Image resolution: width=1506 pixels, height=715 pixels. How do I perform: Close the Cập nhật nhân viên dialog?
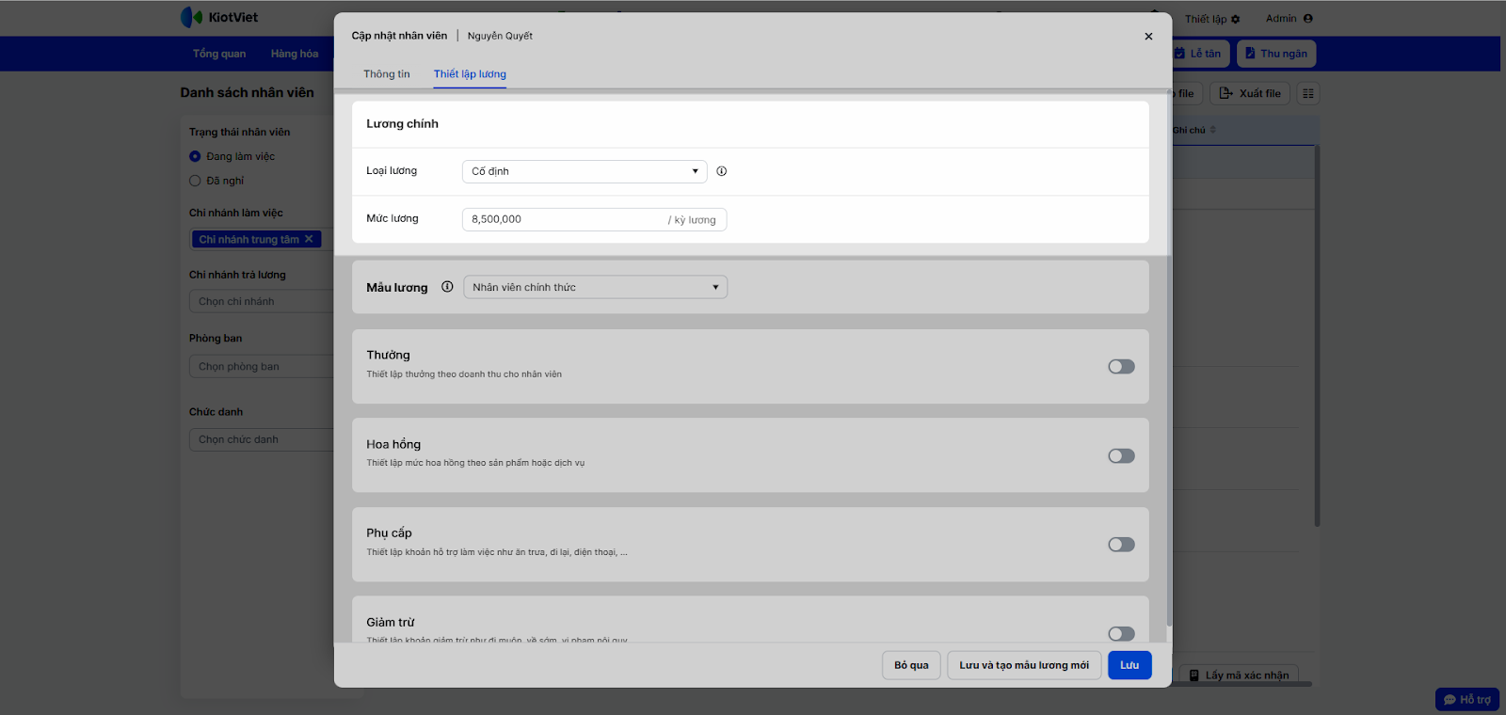(x=1148, y=36)
